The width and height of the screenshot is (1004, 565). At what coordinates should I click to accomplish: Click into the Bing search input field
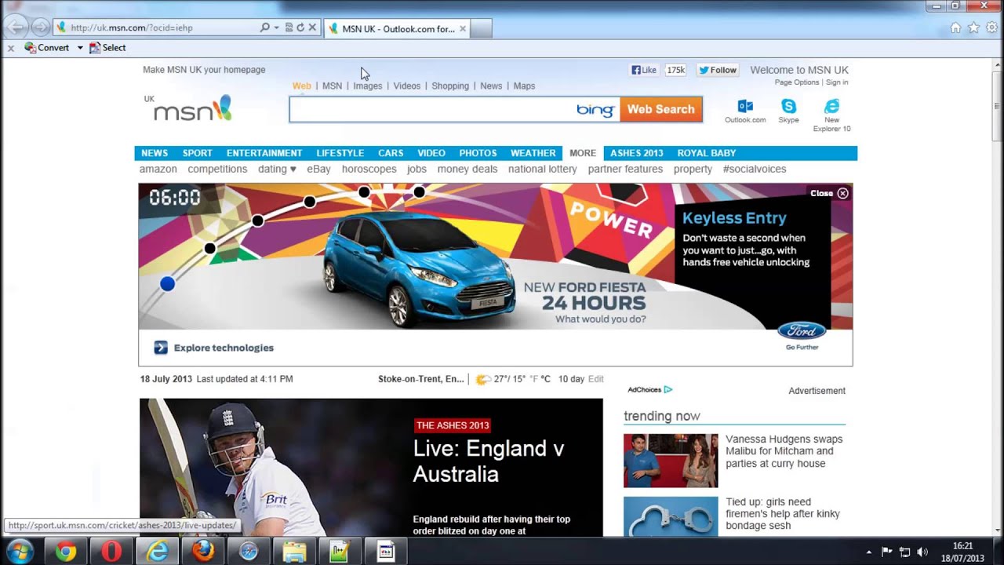click(431, 110)
